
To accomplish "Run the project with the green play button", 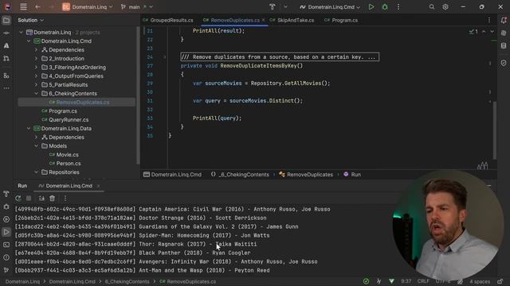I will click(371, 7).
